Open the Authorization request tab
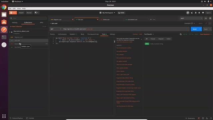The width and height of the screenshot is (213, 120). pos(62,34)
